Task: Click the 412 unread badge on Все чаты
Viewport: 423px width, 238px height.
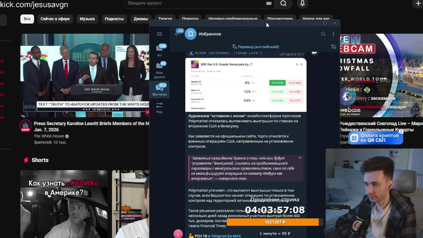Action: tap(162, 85)
